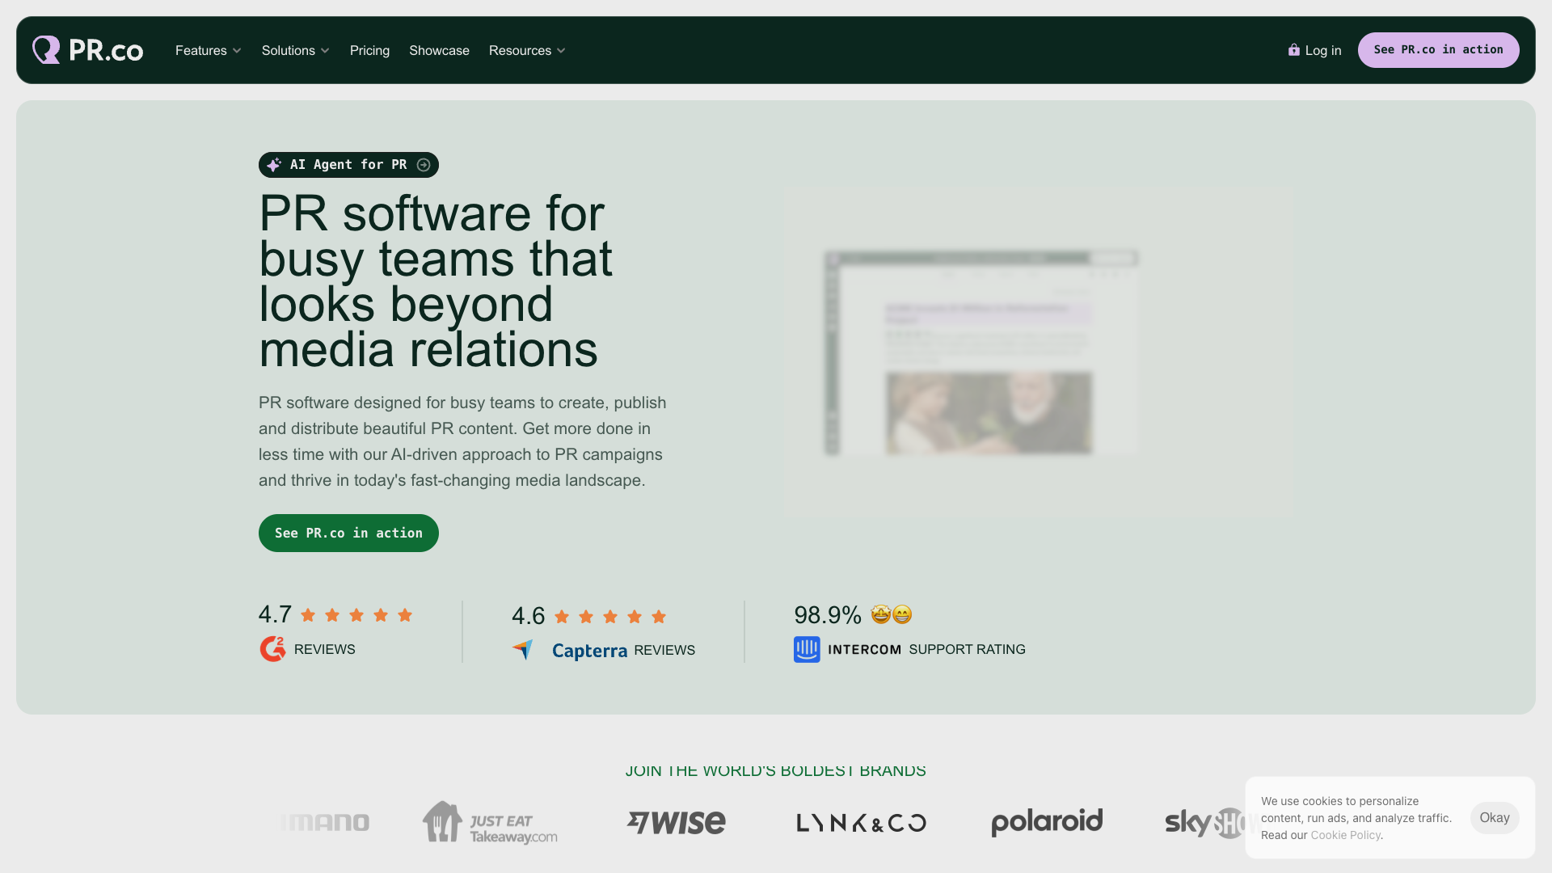Screen dimensions: 1552x873
Task: Click the SUPPORT RATING text
Action: click(x=967, y=649)
